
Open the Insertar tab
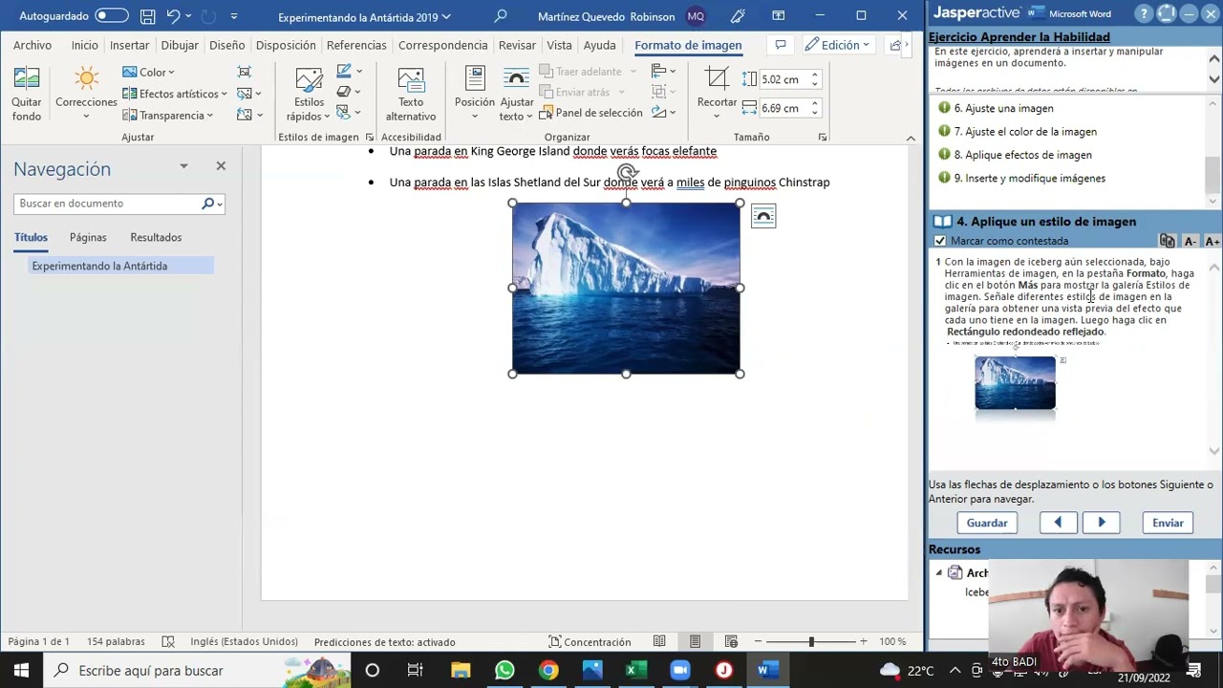pyautogui.click(x=129, y=45)
